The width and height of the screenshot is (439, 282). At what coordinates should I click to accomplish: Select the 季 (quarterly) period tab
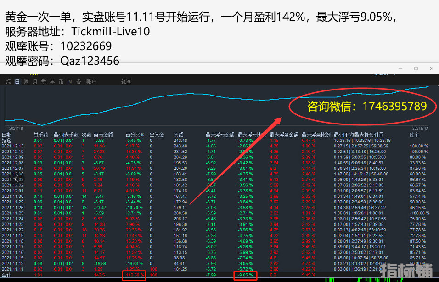[44, 82]
